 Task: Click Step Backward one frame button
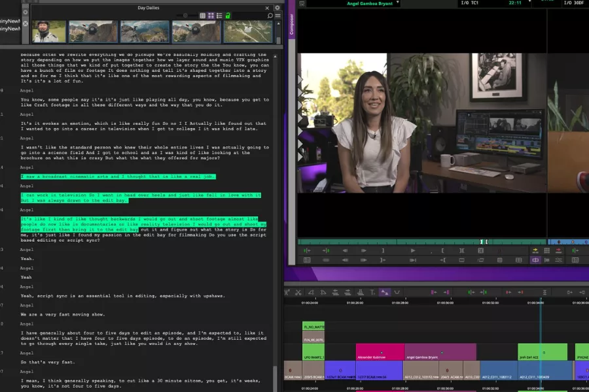click(345, 251)
